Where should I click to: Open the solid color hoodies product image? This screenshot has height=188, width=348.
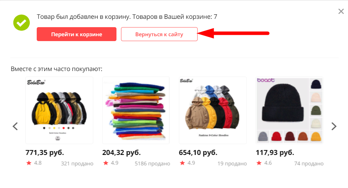213,110
